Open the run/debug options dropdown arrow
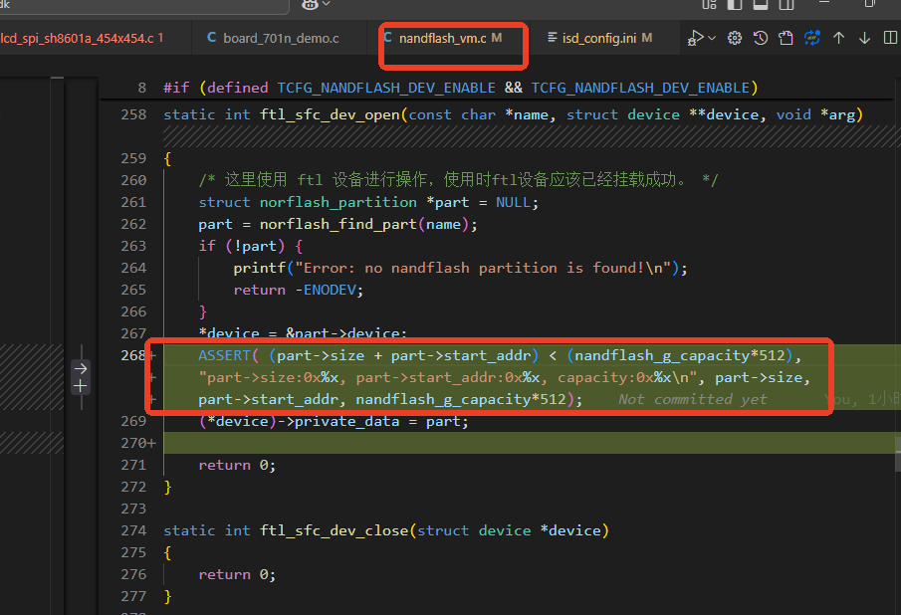The height and width of the screenshot is (615, 901). 712,38
